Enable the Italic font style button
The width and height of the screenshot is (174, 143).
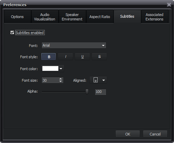65,57
